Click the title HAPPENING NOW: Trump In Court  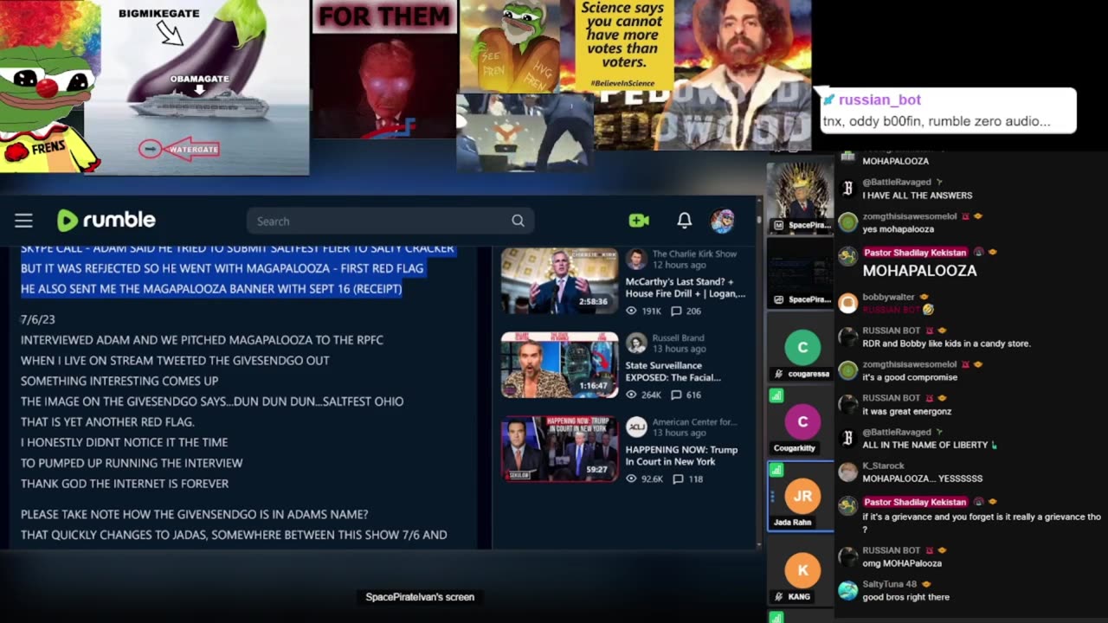click(x=681, y=455)
